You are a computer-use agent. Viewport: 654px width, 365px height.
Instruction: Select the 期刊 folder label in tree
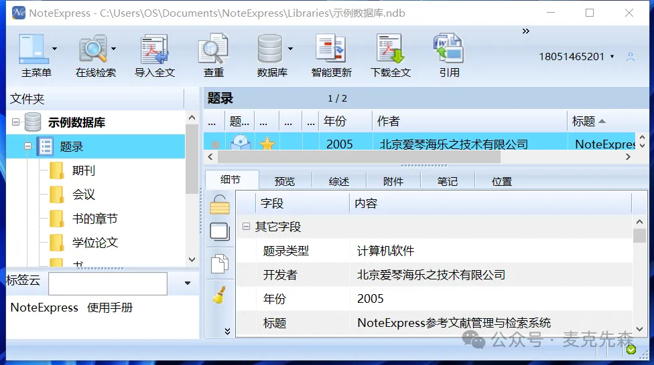tap(83, 170)
